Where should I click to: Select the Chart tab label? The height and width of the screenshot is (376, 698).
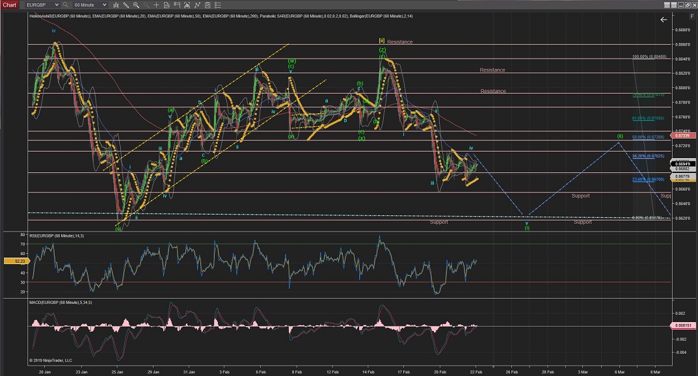click(9, 5)
